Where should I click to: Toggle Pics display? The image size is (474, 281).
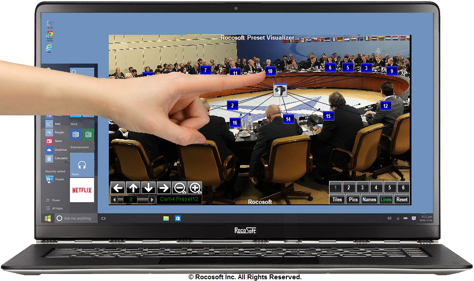(353, 200)
